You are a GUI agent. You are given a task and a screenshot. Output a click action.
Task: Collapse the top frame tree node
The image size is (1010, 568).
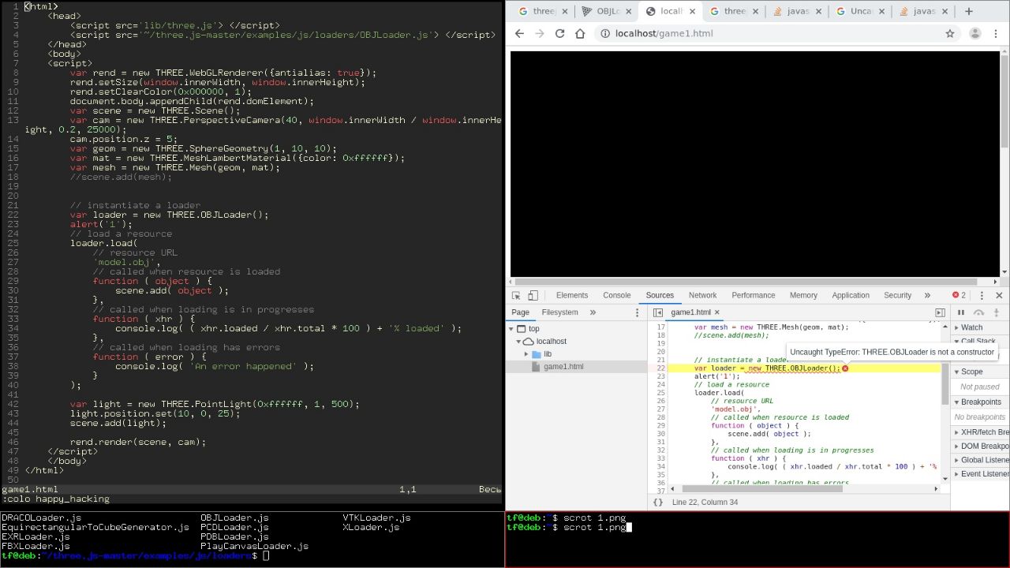coord(511,329)
